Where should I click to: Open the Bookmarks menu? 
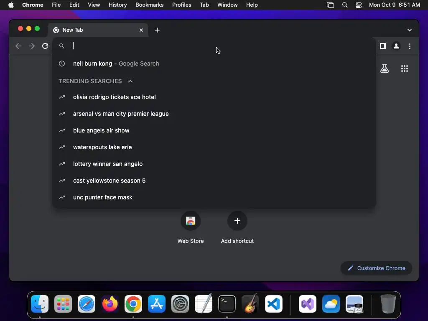pyautogui.click(x=149, y=5)
